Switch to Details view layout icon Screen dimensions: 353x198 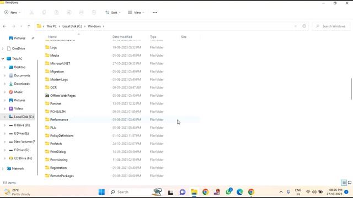pyautogui.click(x=344, y=183)
